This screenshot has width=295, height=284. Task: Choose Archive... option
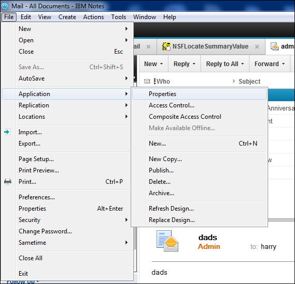click(199, 193)
